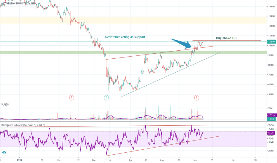The width and height of the screenshot is (277, 163).
Task: Click the May label on time axis
Action: pyautogui.click(x=162, y=160)
